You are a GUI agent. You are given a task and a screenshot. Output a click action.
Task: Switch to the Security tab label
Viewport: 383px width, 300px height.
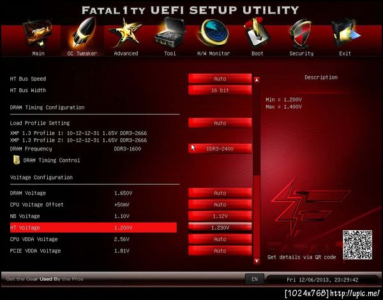(301, 53)
